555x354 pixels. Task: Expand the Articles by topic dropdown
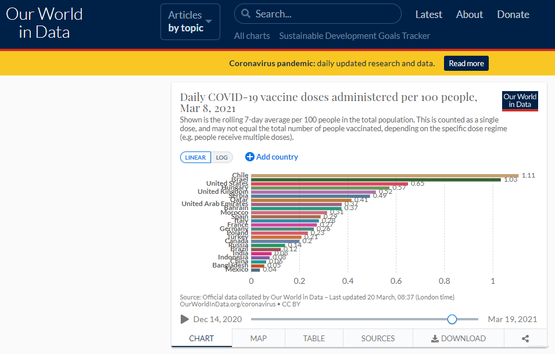(190, 21)
